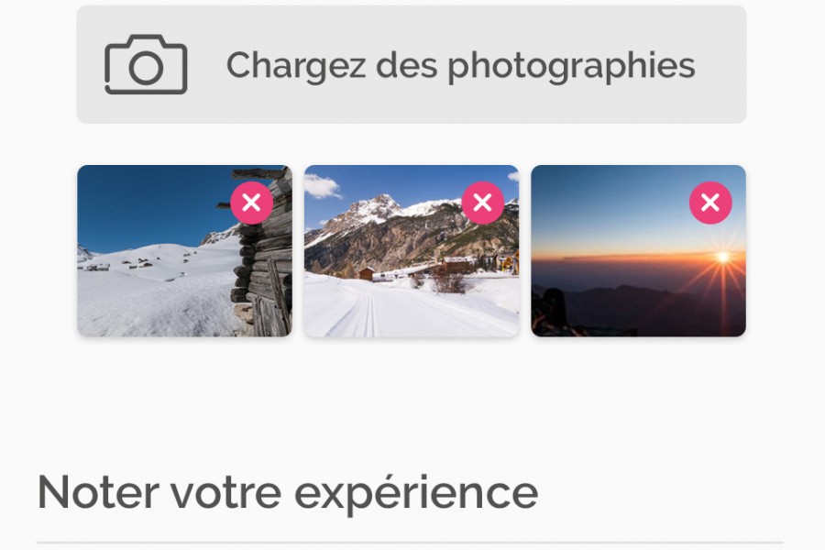Click the camera icon

pyautogui.click(x=146, y=65)
